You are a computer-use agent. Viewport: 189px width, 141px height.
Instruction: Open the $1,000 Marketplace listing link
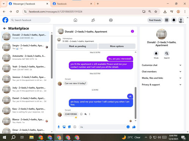pyautogui.click(x=78, y=41)
